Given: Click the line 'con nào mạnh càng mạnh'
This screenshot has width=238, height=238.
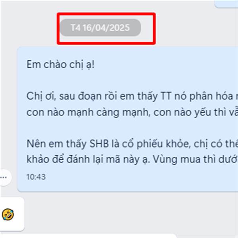Looking at the screenshot, I should pos(132,112).
